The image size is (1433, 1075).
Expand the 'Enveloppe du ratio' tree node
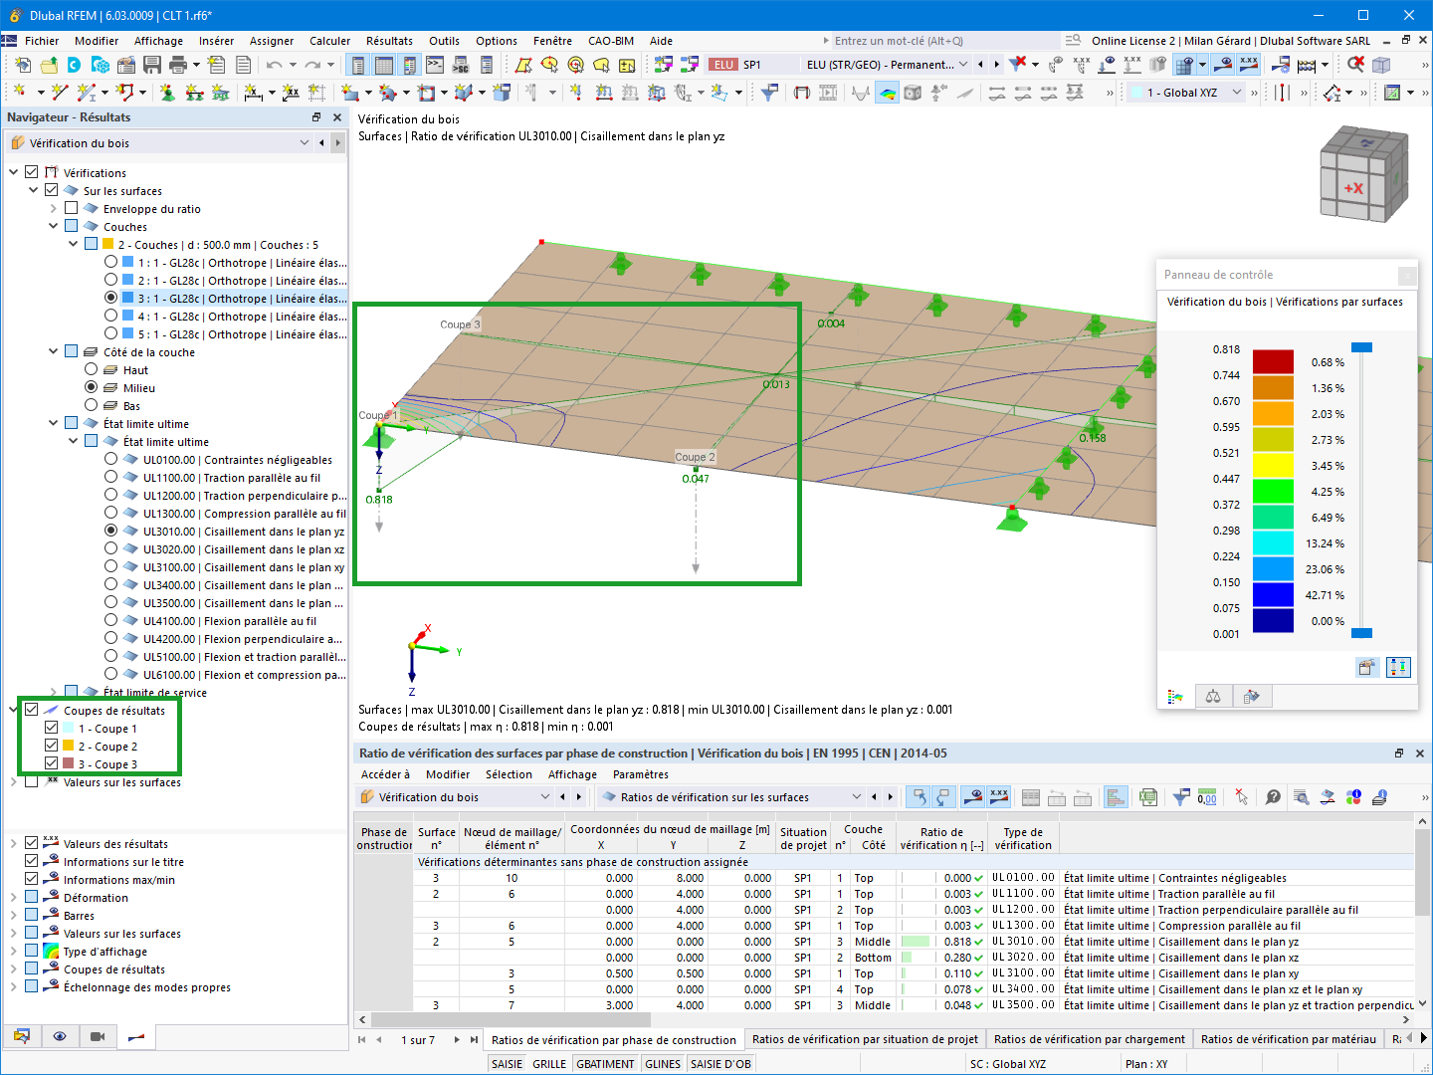54,209
